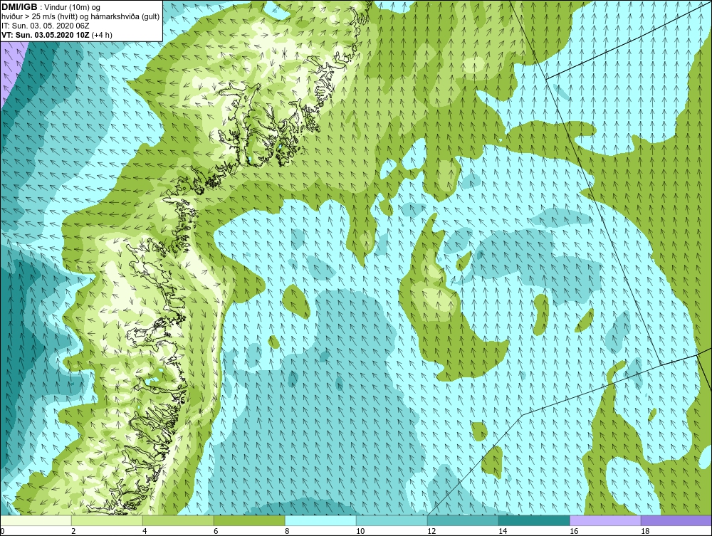This screenshot has height=536, width=712.
Task: Click the "IT: Sun. 03. 05. 2020 06Z" line
Action: pos(46,26)
